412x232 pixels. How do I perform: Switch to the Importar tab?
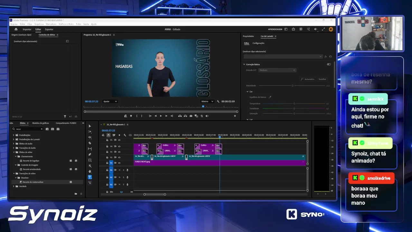click(27, 29)
